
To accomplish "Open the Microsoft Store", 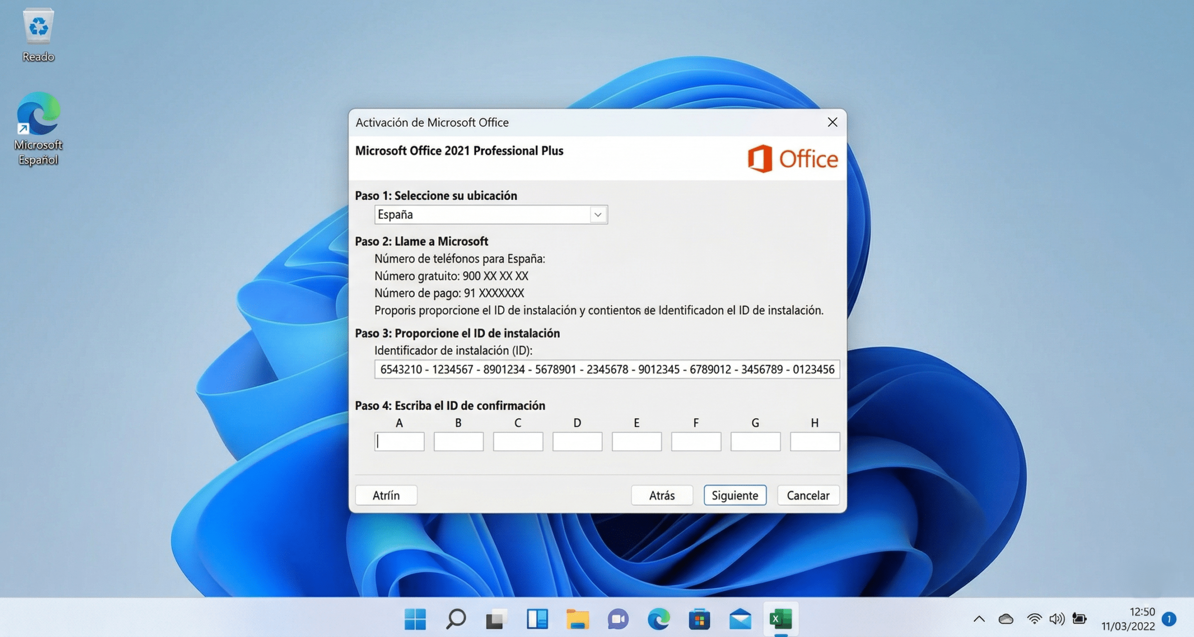I will tap(700, 620).
